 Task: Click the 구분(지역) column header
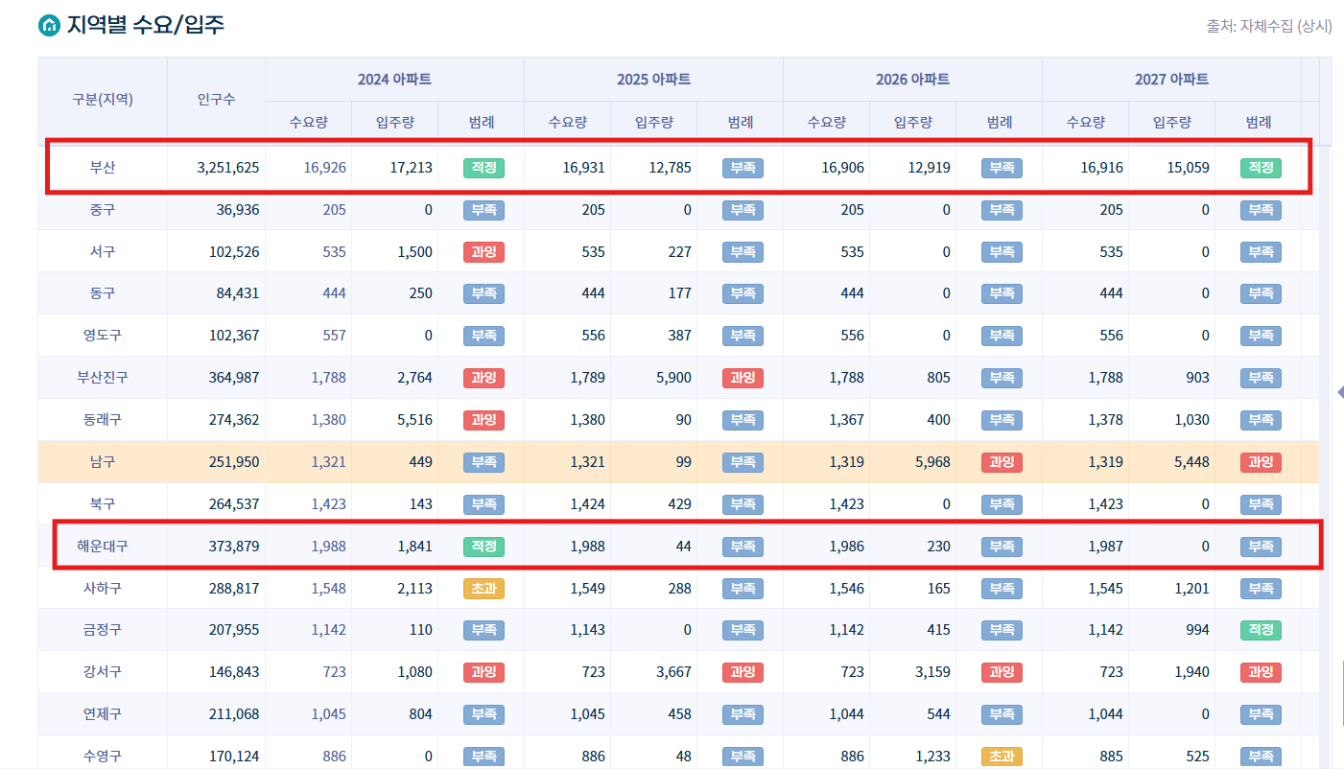pos(103,99)
